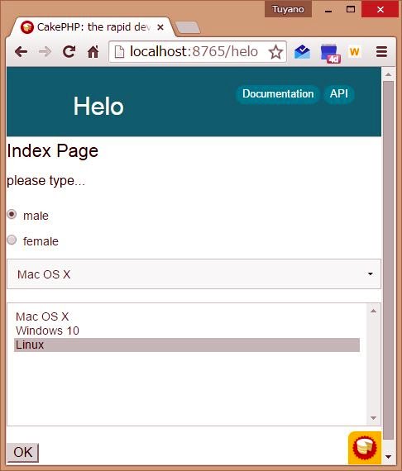Choose Linux in the list box
The image size is (402, 471).
187,345
